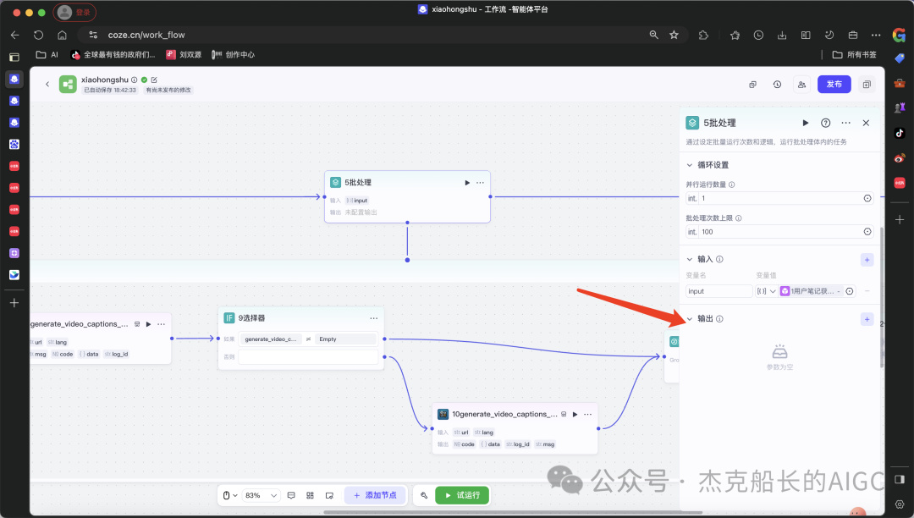This screenshot has width=914, height=518.
Task: Click the 添加节点 add node button
Action: 375,495
